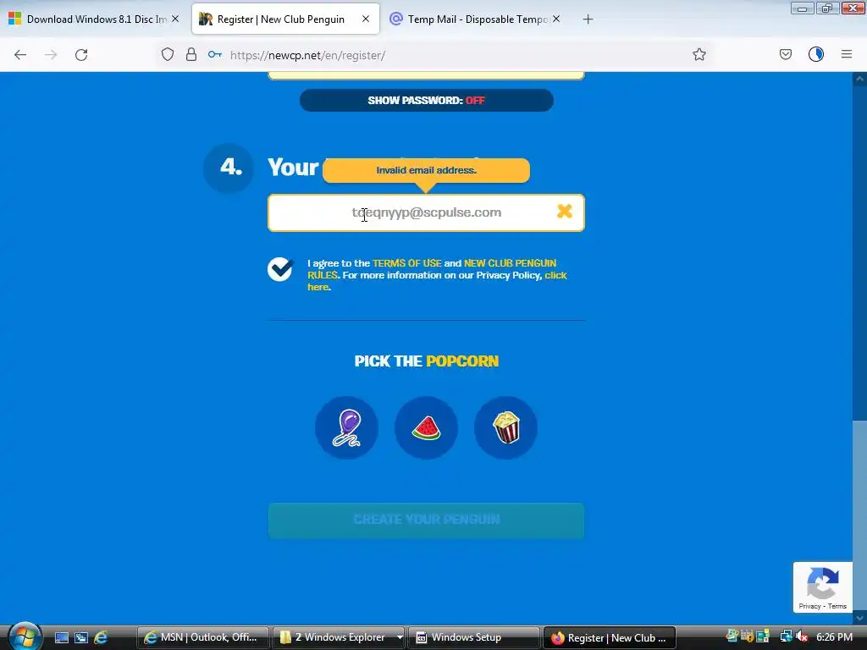The image size is (867, 650).
Task: Click CREATE YOUR PENGUIN button
Action: click(427, 520)
